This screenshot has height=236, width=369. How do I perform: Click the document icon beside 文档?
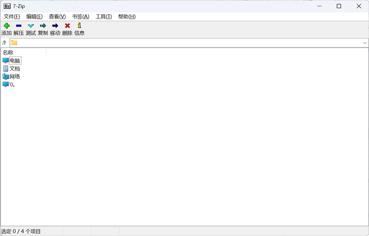(6, 68)
